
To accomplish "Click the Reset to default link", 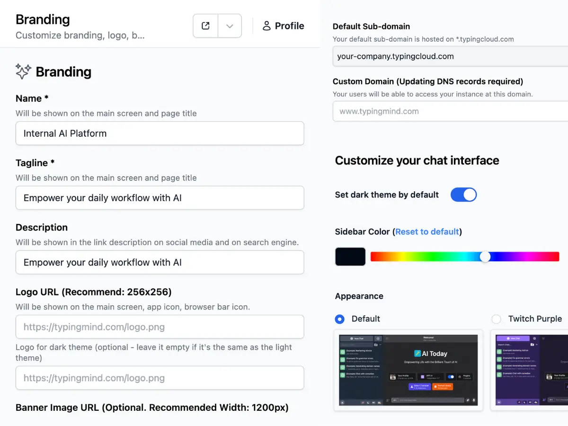I will click(x=427, y=231).
